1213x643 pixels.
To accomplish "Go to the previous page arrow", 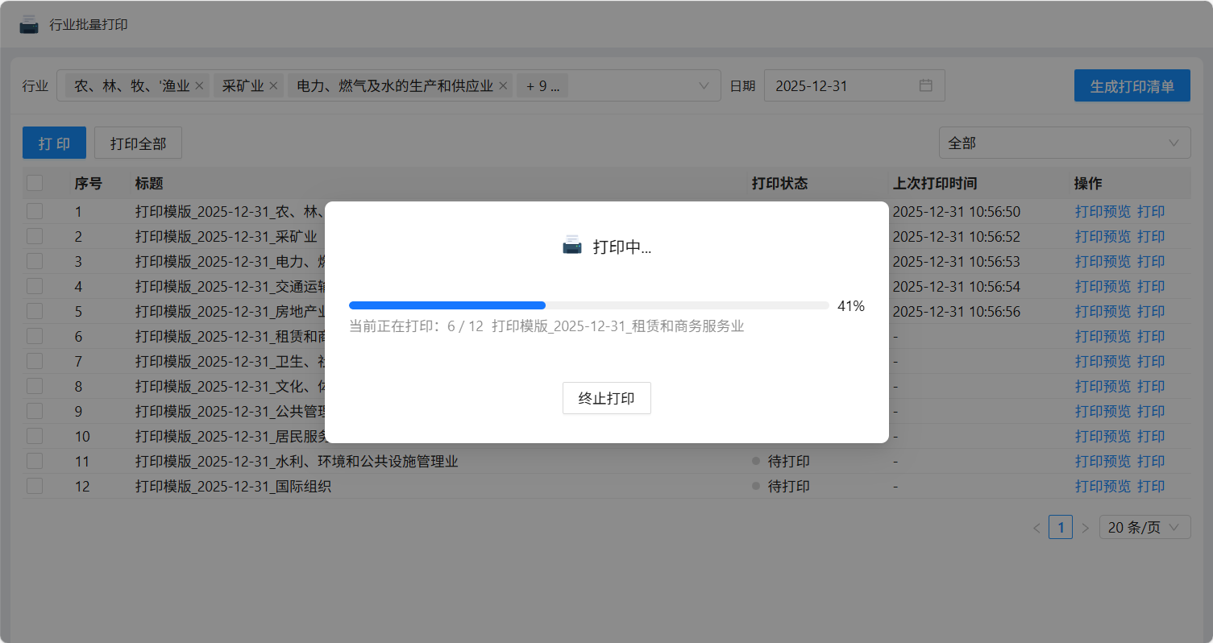I will [x=1036, y=529].
